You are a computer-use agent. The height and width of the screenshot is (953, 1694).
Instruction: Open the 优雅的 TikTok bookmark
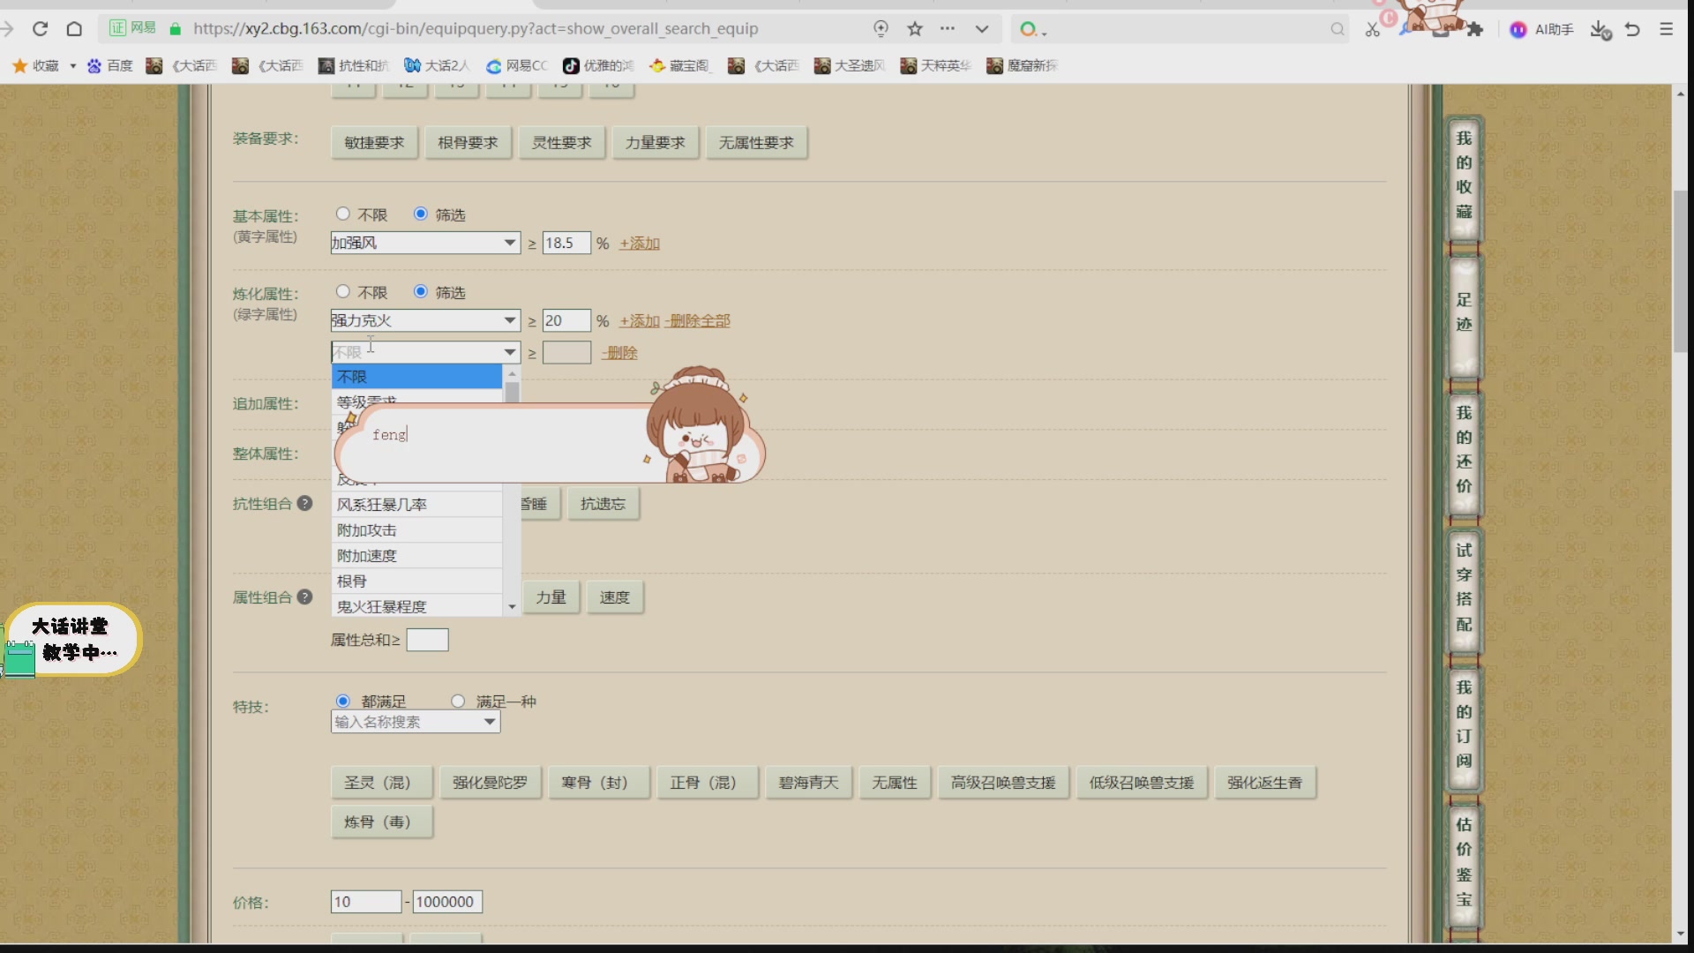[x=599, y=66]
